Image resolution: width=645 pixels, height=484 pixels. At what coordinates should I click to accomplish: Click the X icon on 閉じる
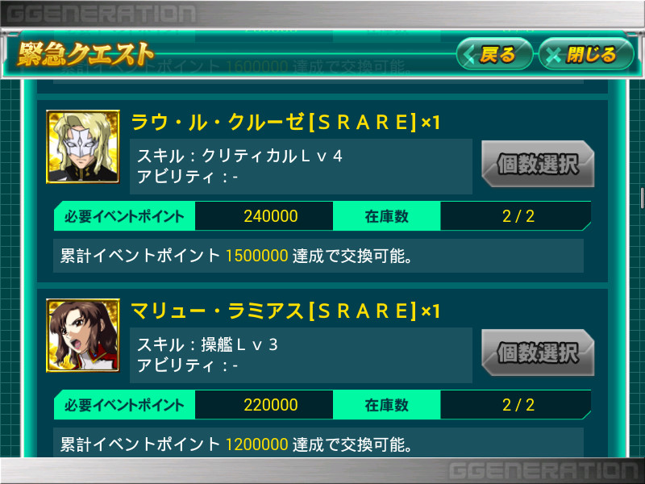pyautogui.click(x=553, y=55)
